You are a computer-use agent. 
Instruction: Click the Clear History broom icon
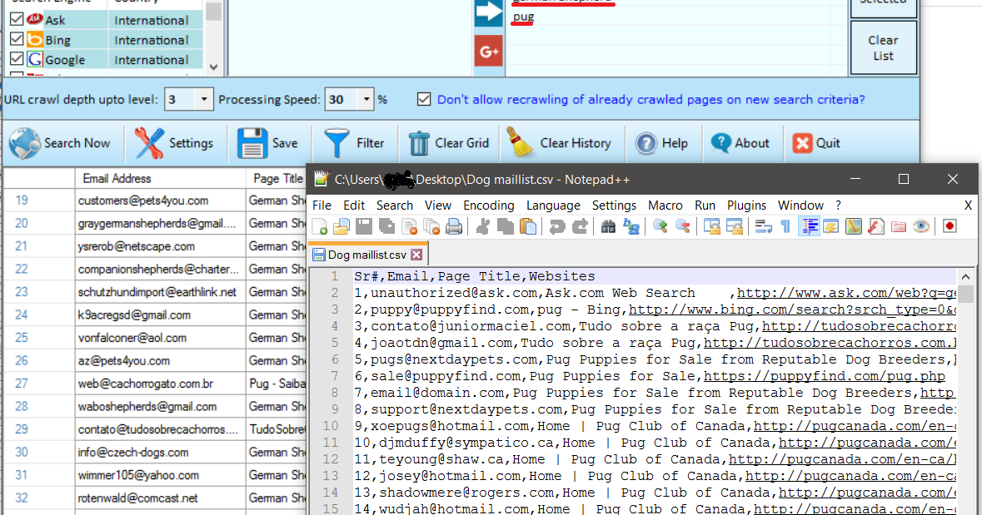tap(521, 143)
